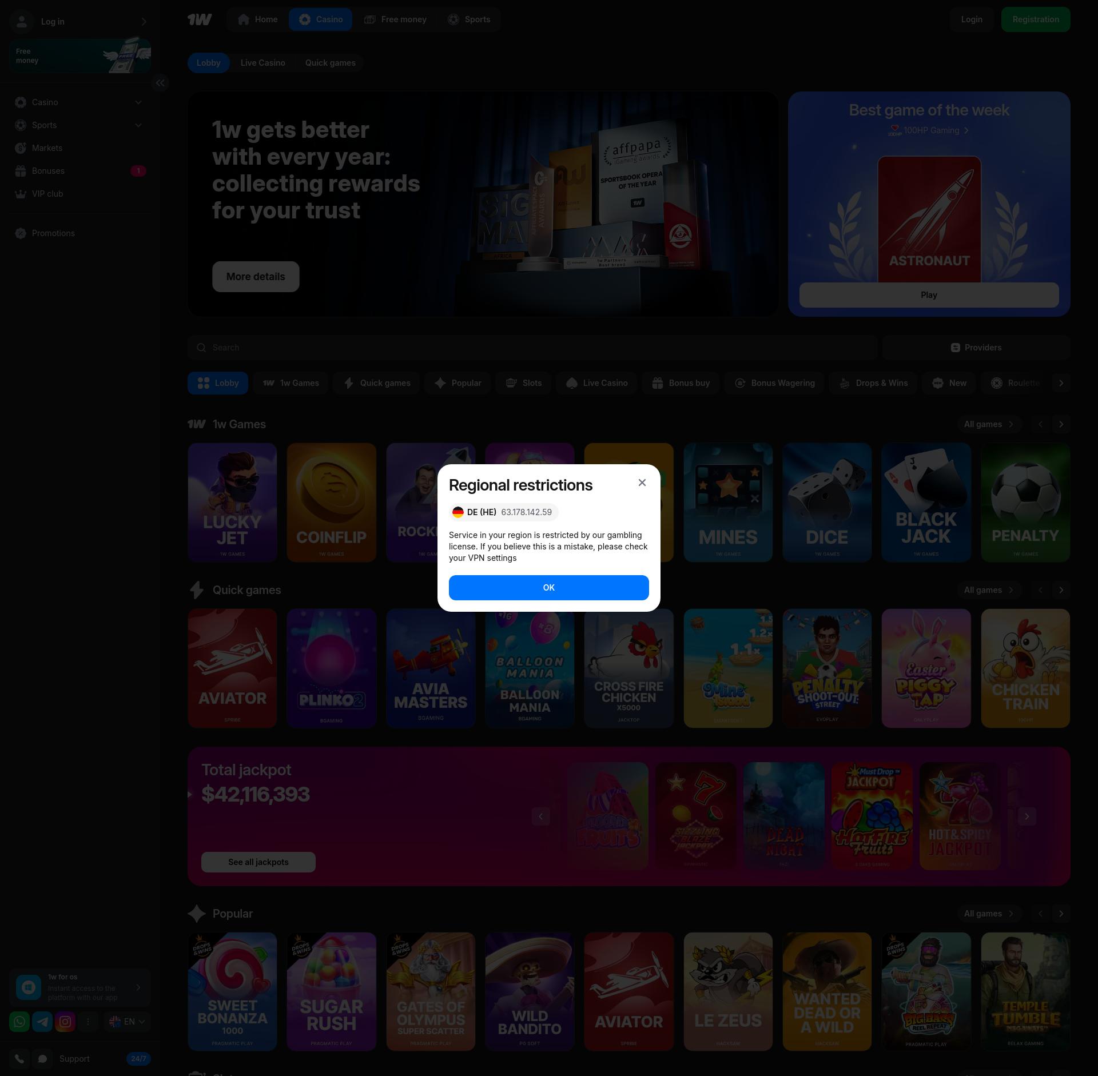This screenshot has width=1098, height=1076.
Task: Click the game Search field
Action: (532, 348)
